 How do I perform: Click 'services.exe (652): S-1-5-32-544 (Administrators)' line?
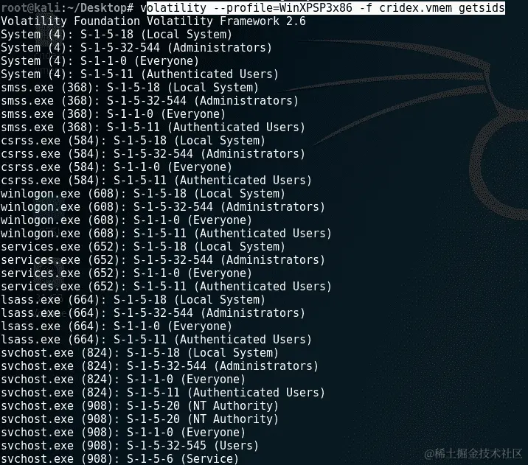click(163, 259)
